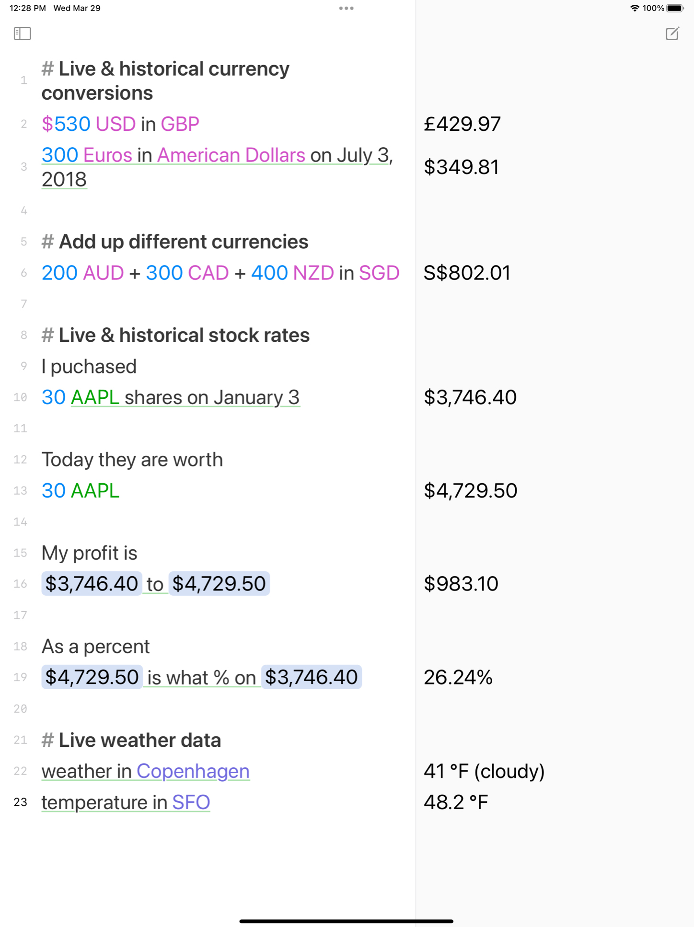Click the Copenhagen location link
The image size is (694, 927).
tap(193, 771)
